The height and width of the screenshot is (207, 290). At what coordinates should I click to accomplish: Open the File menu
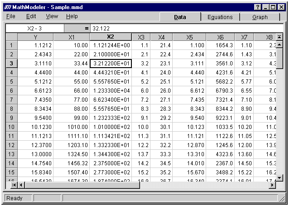pos(11,16)
